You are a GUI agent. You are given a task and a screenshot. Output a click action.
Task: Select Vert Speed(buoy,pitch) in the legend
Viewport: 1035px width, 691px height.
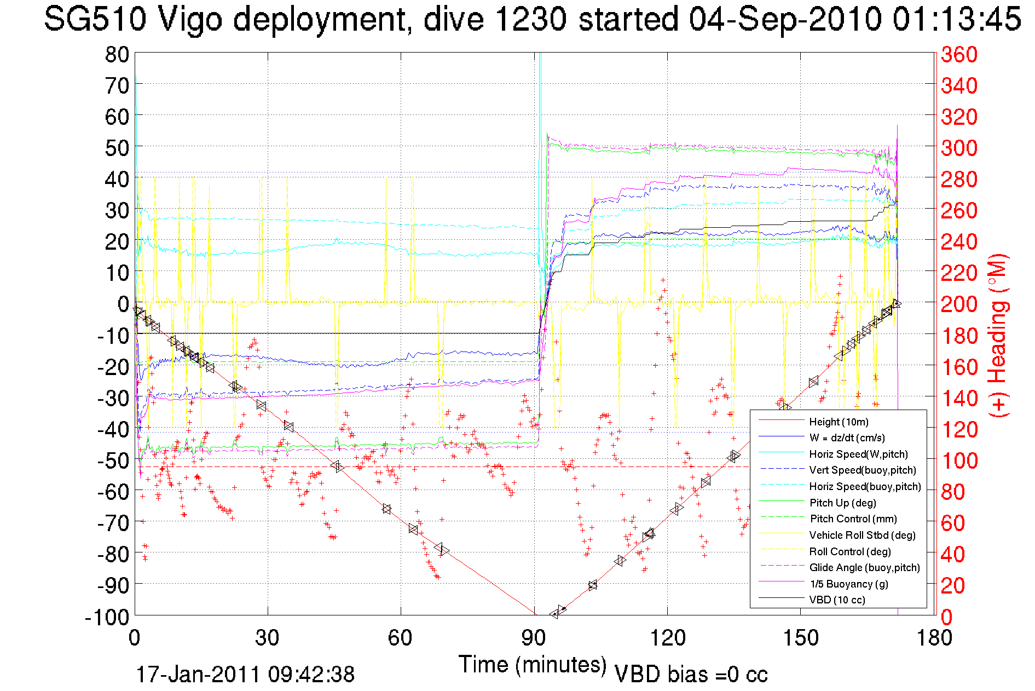tap(862, 470)
